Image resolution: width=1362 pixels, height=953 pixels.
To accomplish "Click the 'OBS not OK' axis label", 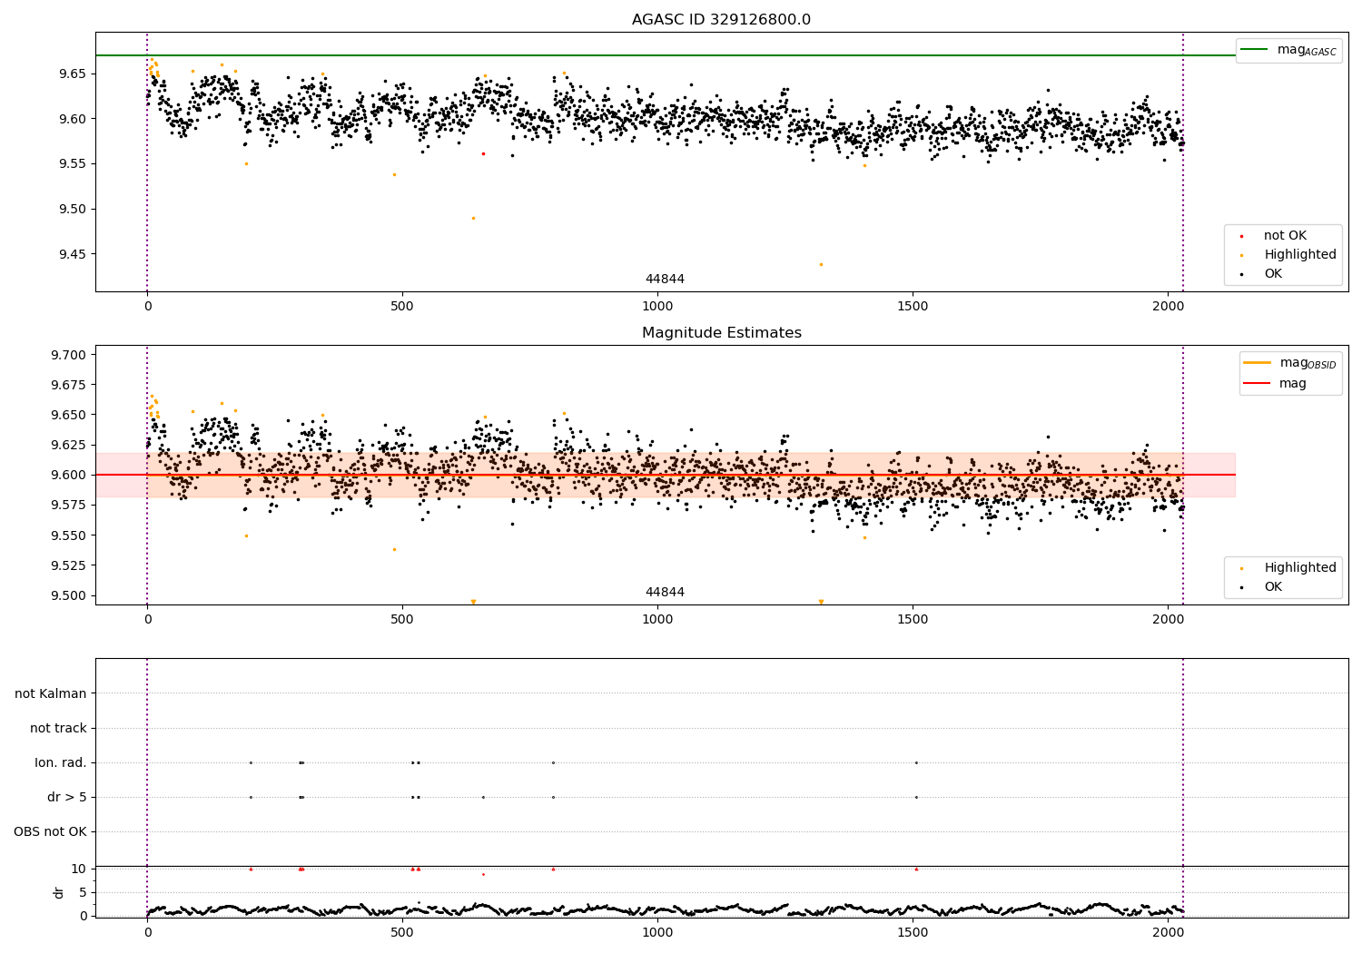I will [51, 831].
